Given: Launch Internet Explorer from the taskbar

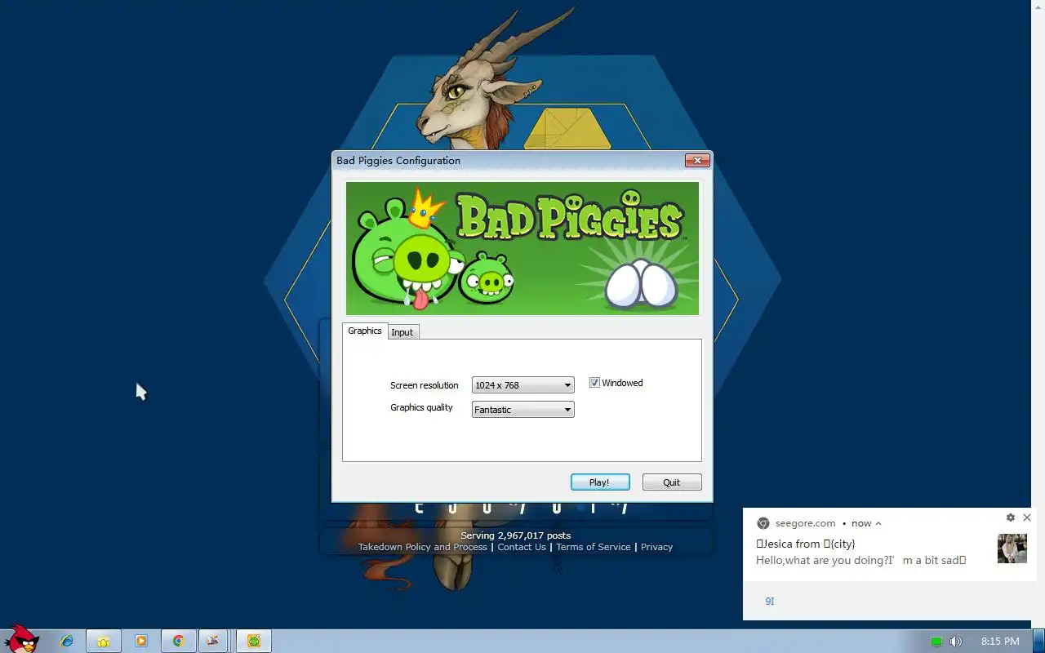Looking at the screenshot, I should point(68,641).
